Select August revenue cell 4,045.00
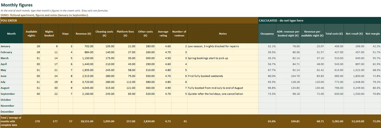The height and width of the screenshot is (128, 381). 84,88
